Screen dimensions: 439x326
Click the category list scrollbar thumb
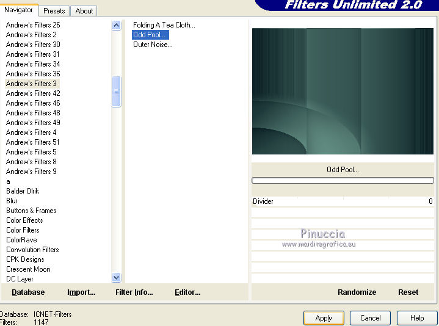(x=116, y=92)
